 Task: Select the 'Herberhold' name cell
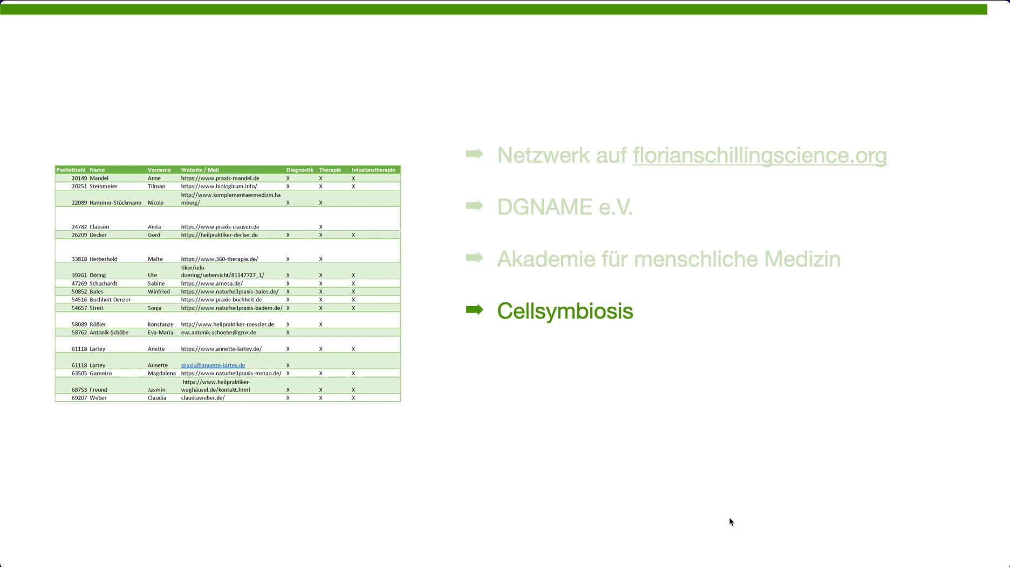coord(104,259)
